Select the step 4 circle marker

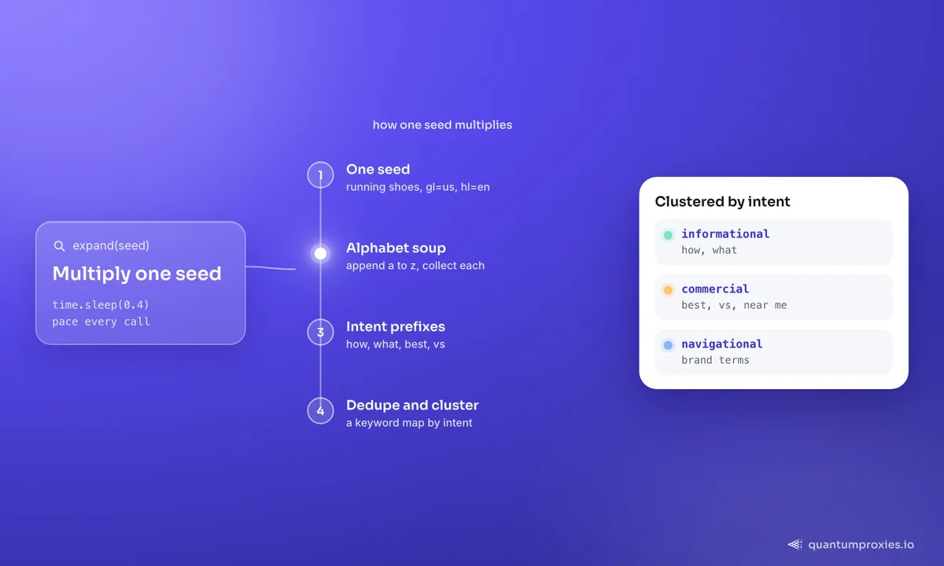click(320, 410)
